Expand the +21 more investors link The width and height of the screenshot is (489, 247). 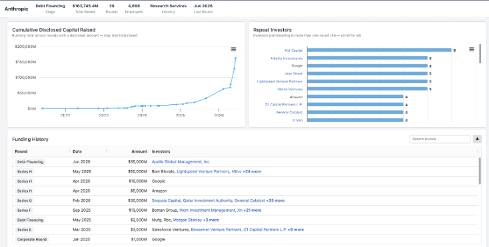tap(252, 210)
